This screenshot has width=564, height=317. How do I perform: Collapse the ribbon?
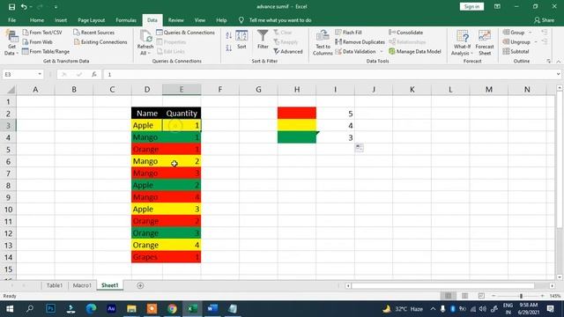(x=558, y=62)
